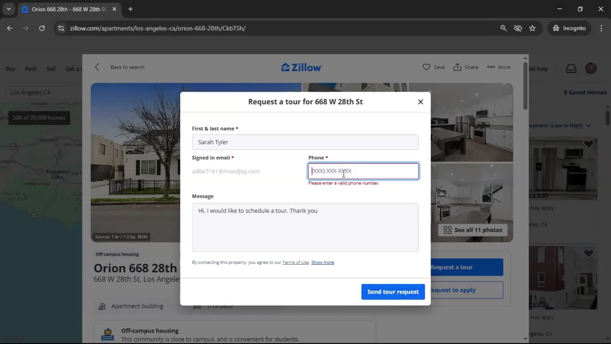This screenshot has height=344, width=611.
Task: Click the Back to search arrow
Action: coord(97,67)
